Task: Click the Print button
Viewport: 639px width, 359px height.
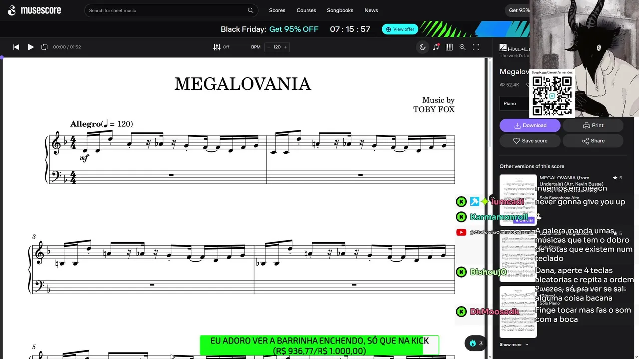Action: [x=593, y=125]
